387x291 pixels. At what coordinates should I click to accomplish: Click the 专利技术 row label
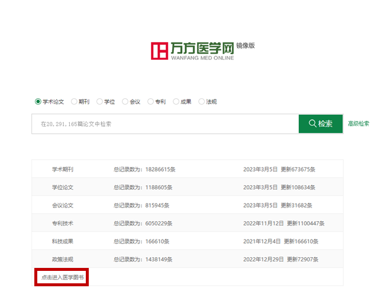point(63,224)
